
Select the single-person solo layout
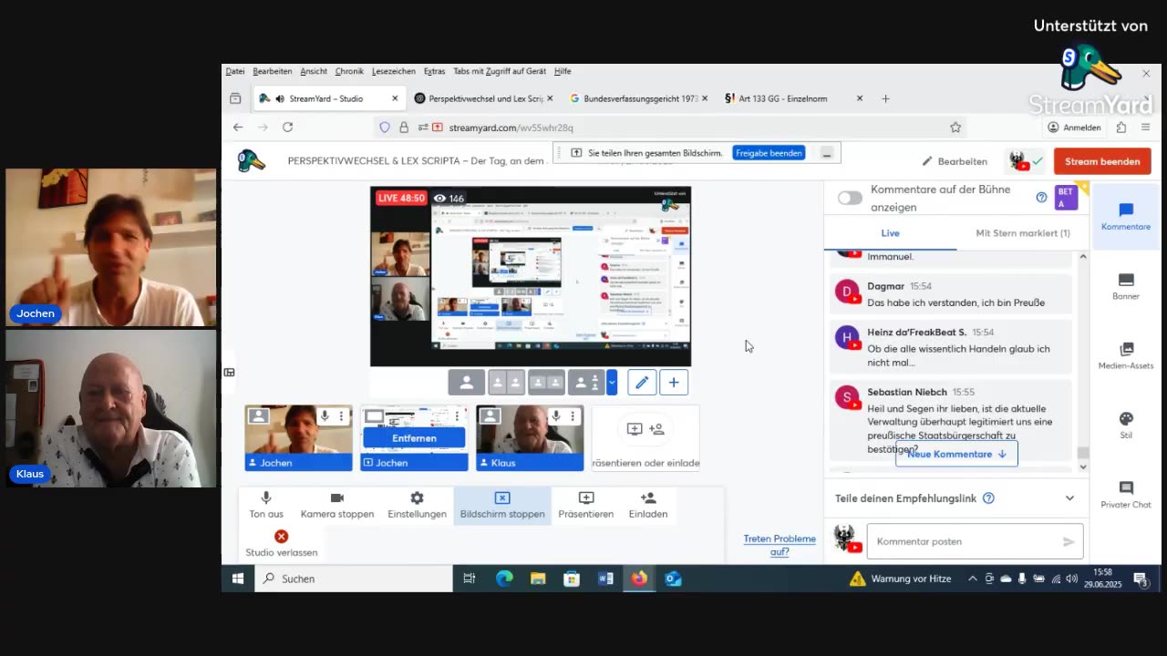coord(466,383)
